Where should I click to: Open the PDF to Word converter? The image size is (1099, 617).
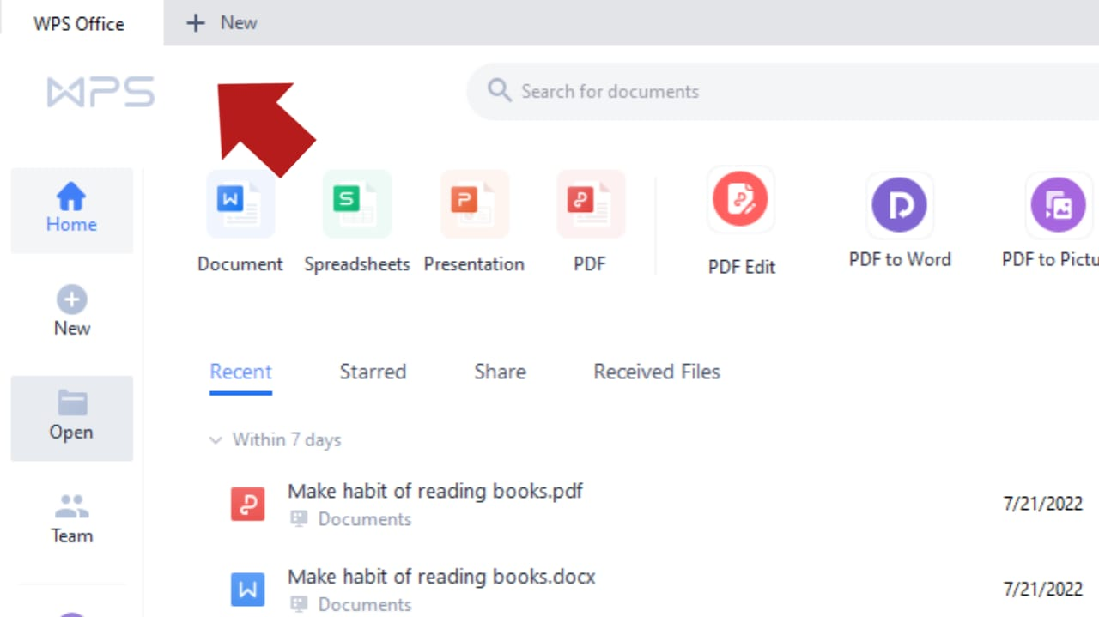click(x=900, y=205)
